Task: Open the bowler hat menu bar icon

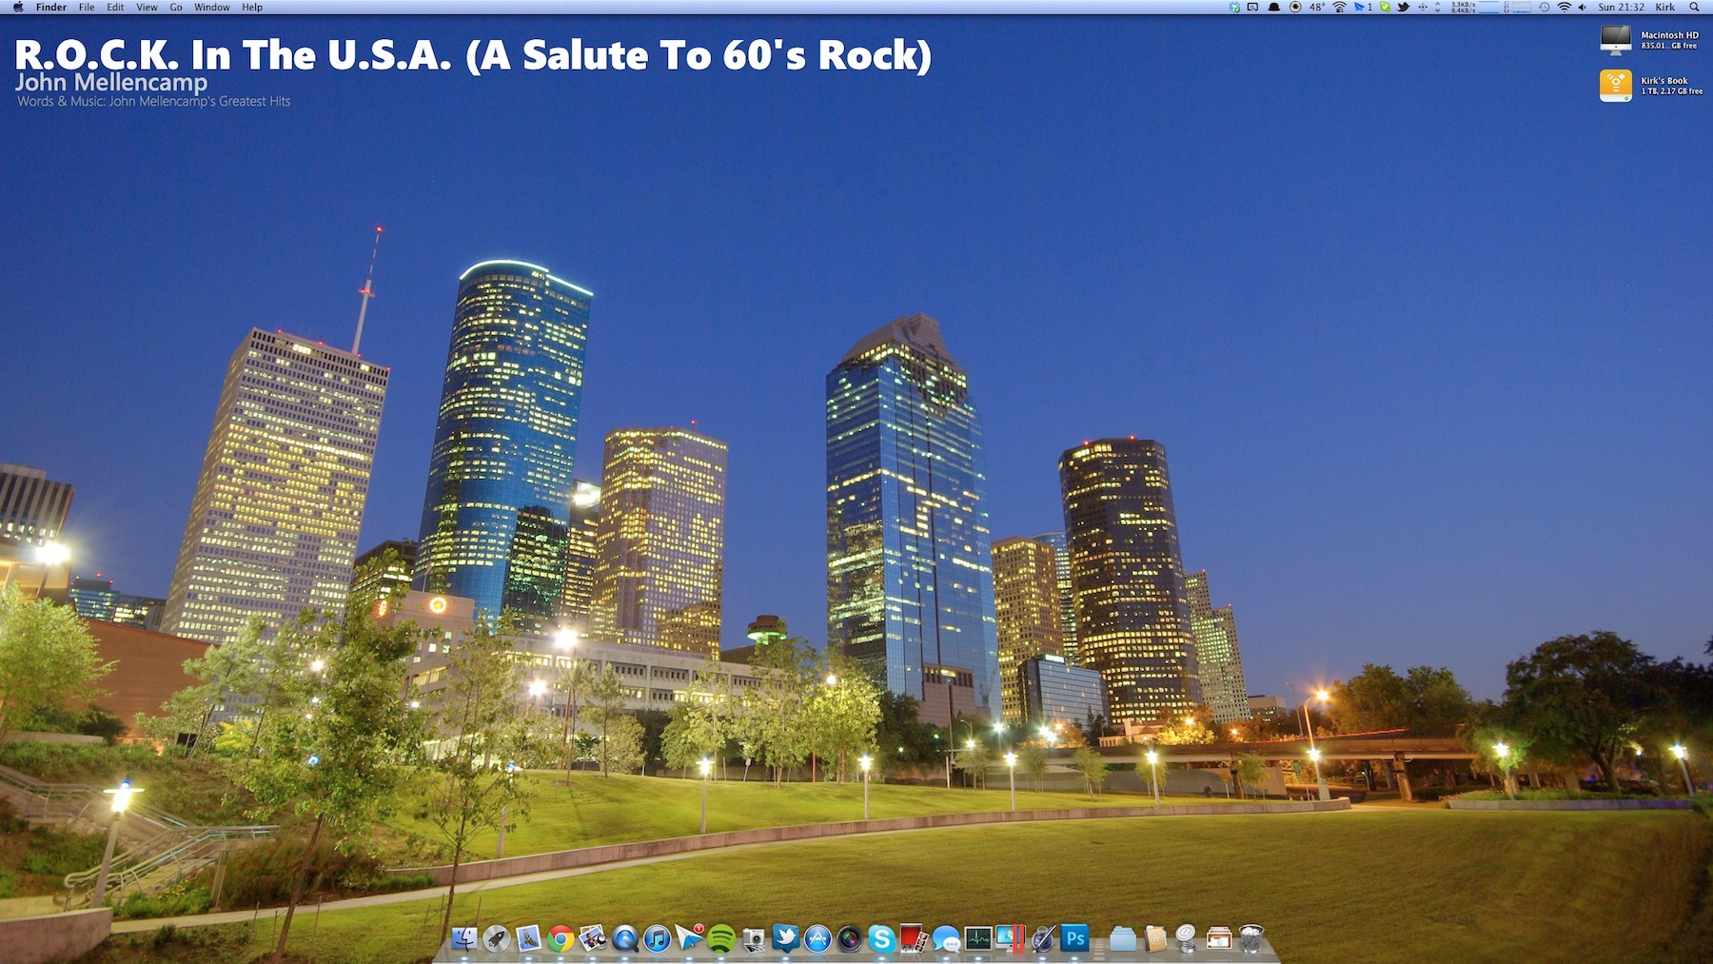Action: (x=1274, y=7)
